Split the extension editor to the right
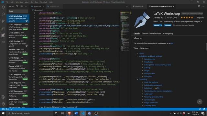 click(x=199, y=6)
